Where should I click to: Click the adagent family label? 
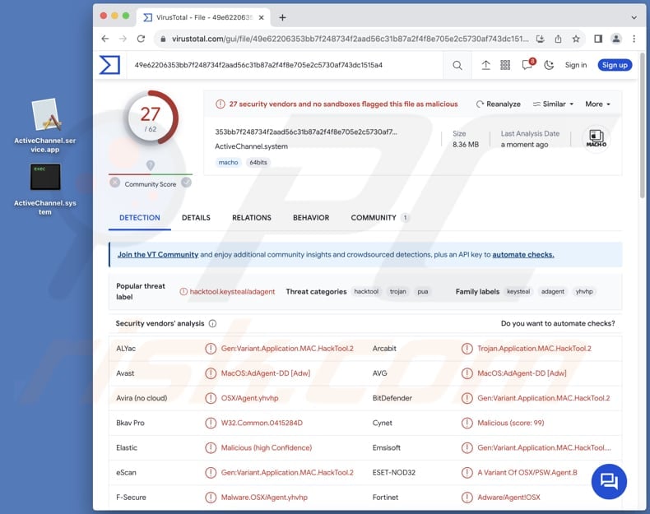tap(553, 292)
